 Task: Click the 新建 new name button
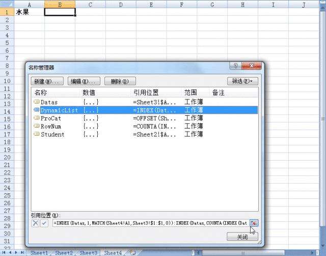click(x=47, y=81)
